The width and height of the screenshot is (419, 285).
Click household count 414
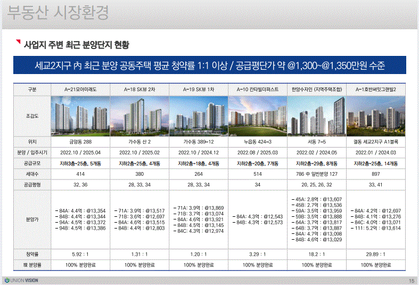point(80,174)
